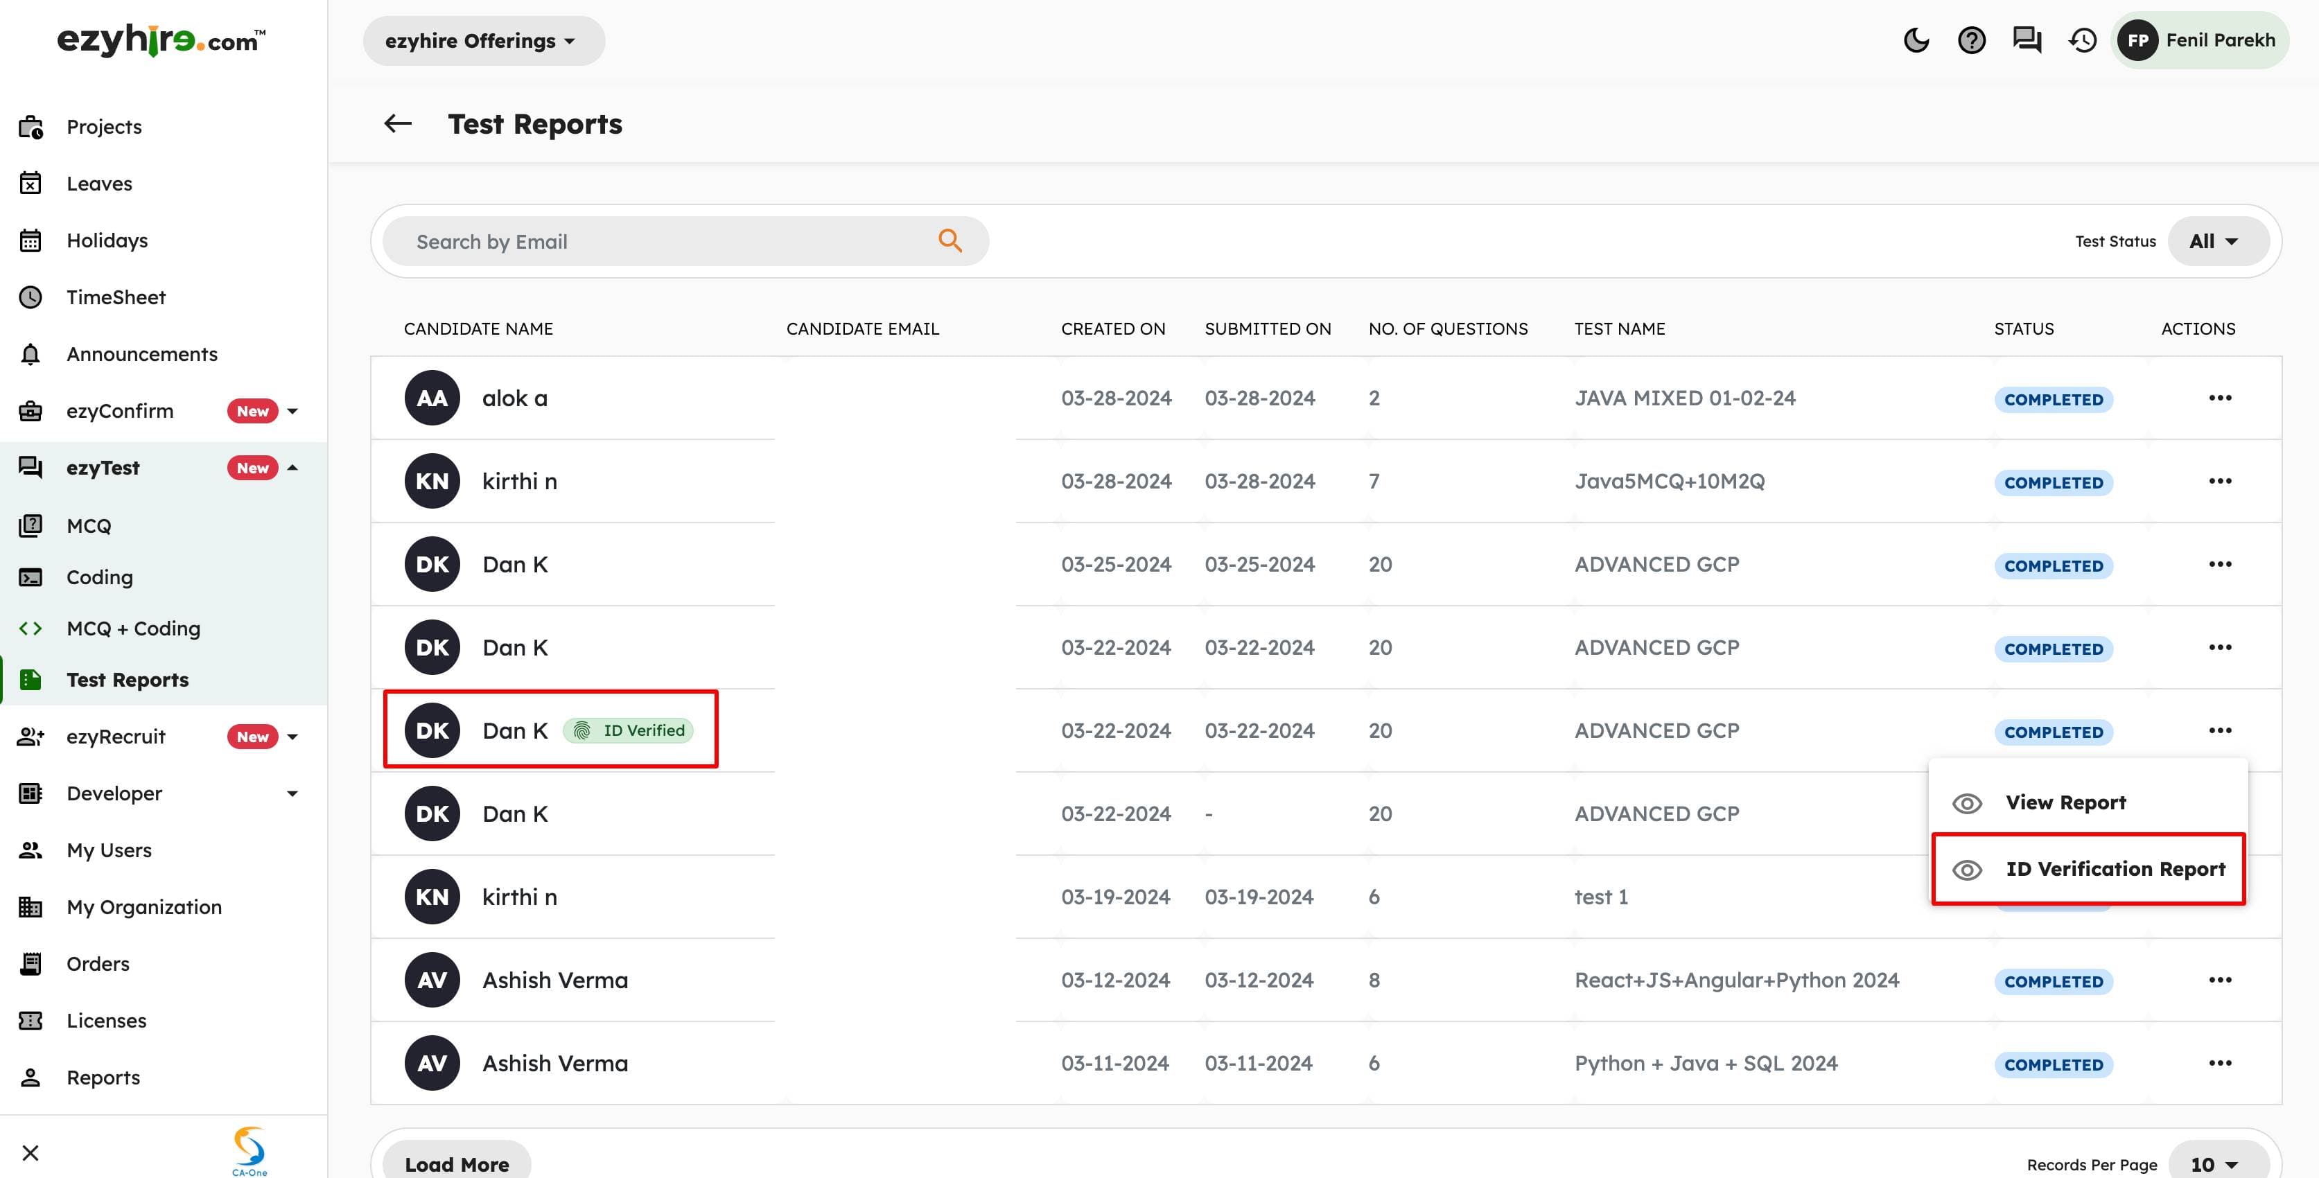Expand the ezyRecruit menu arrow
The width and height of the screenshot is (2319, 1178).
pos(292,737)
